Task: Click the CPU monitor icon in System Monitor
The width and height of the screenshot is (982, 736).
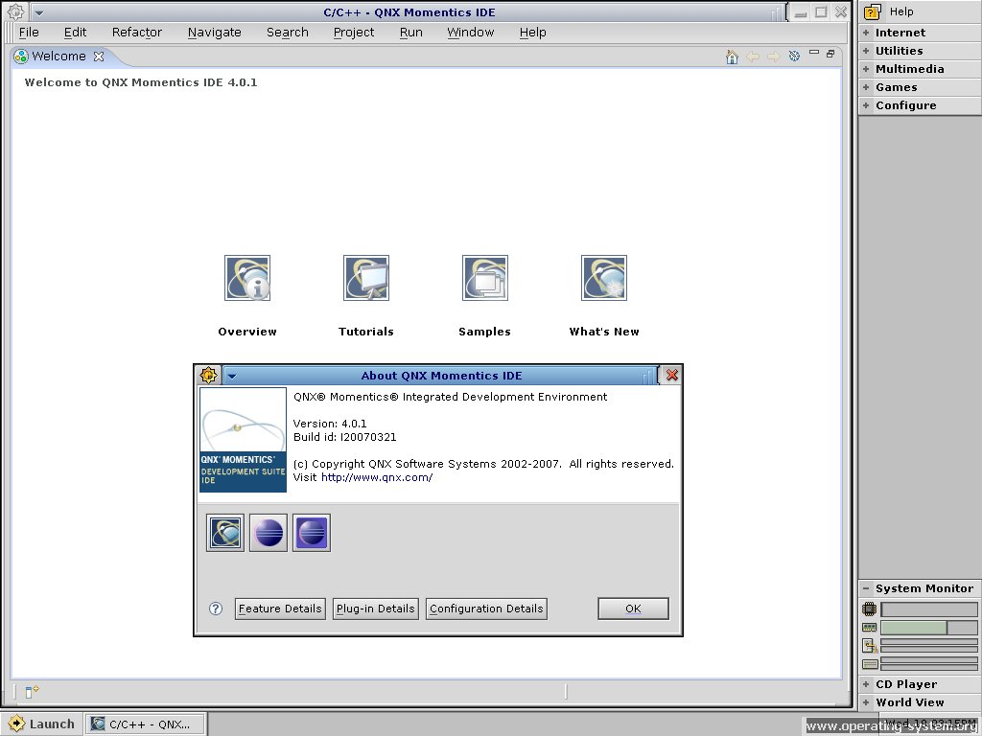Action: click(x=869, y=609)
